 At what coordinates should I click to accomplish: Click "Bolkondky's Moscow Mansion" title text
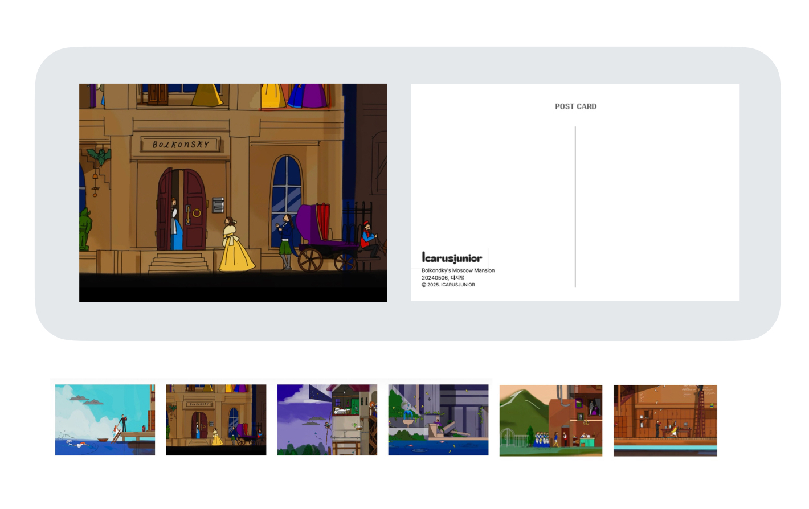(x=458, y=270)
